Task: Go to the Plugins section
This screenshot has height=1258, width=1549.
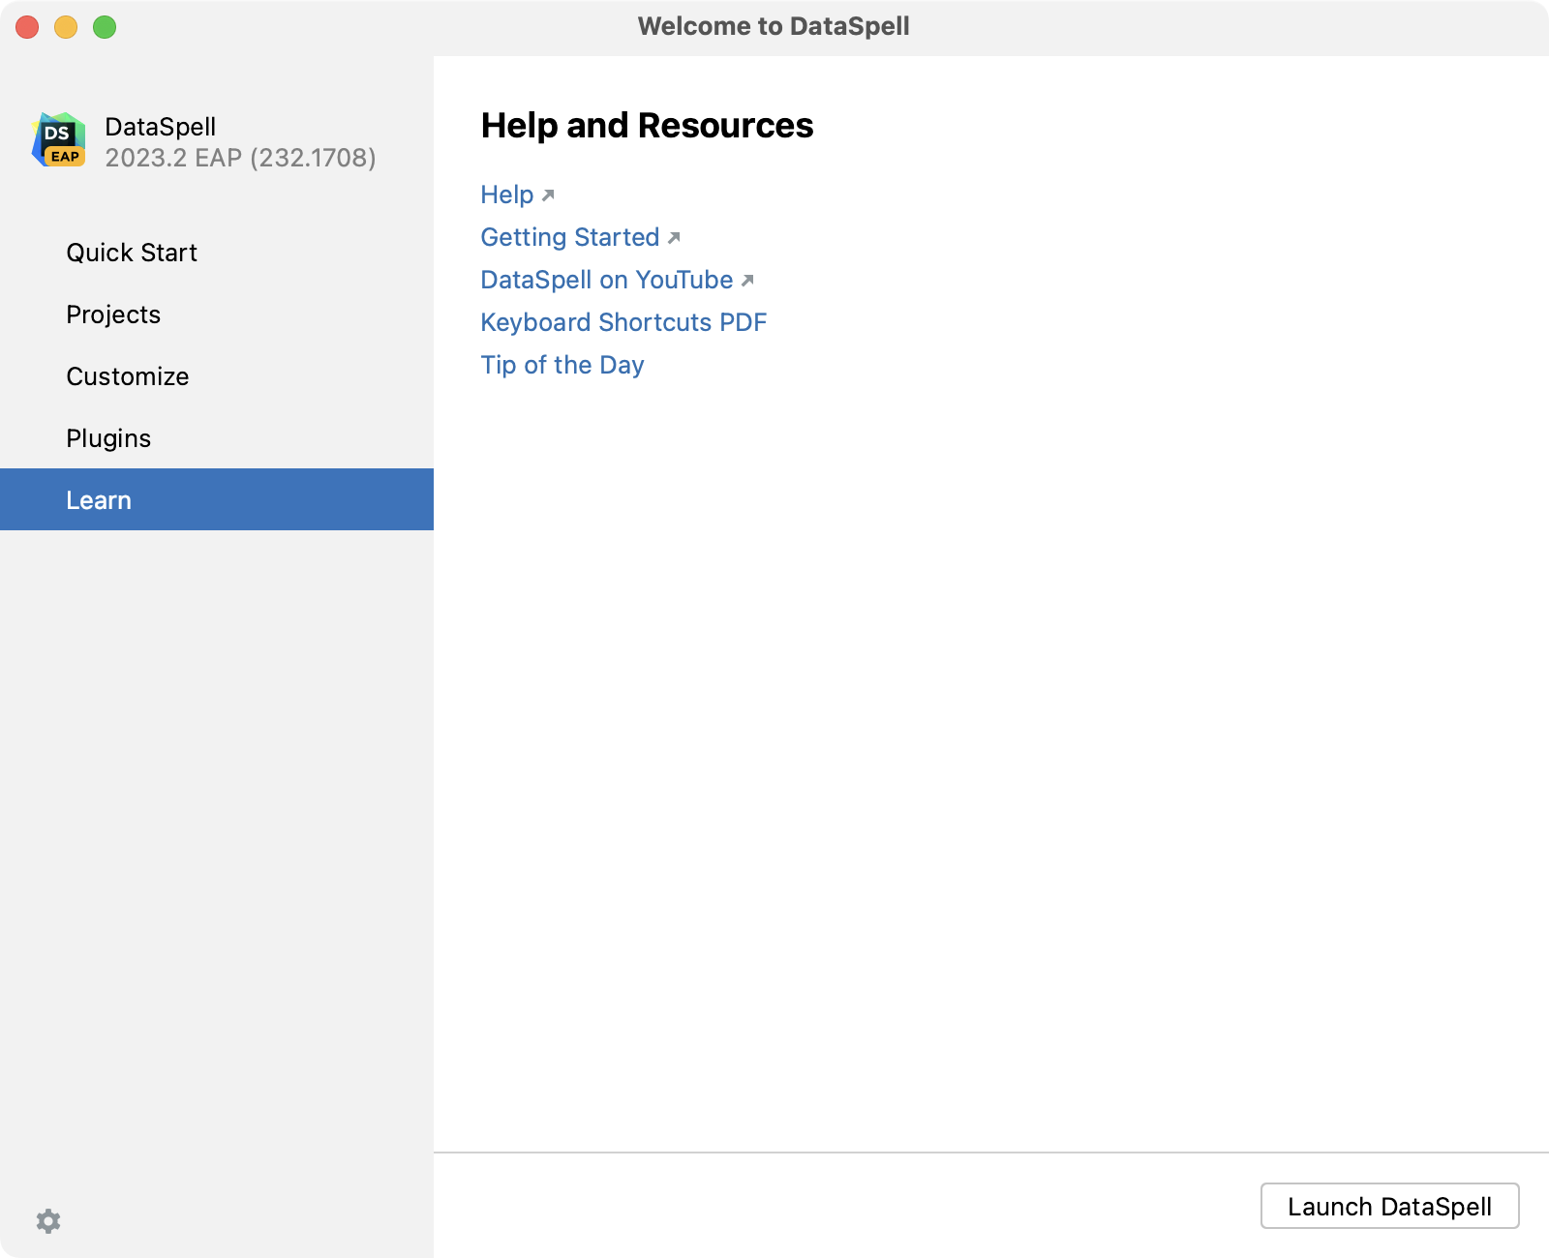Action: pos(107,437)
